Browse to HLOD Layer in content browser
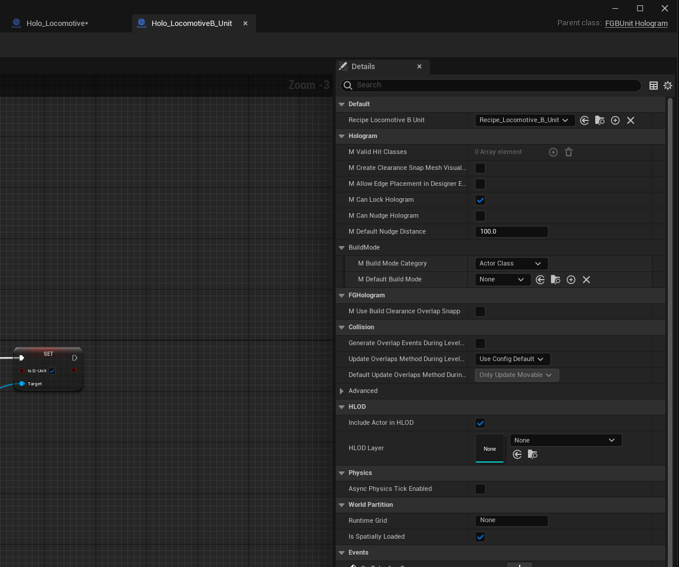This screenshot has width=679, height=567. click(x=532, y=454)
